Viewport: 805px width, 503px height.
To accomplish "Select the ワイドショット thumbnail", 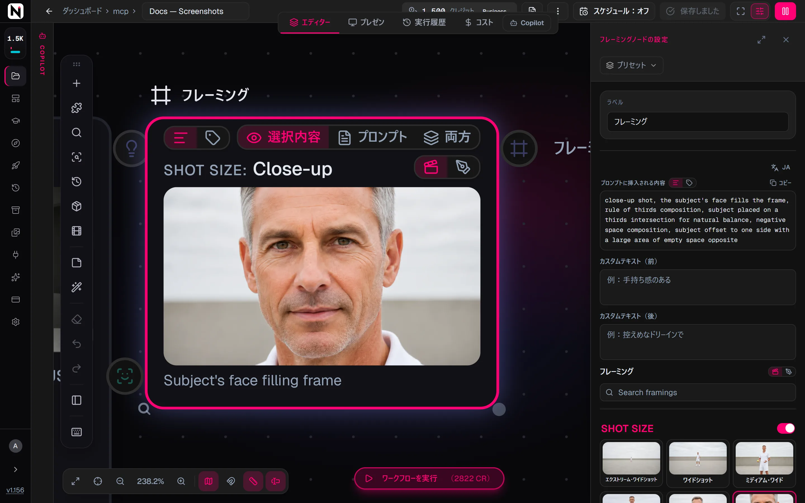I will [x=698, y=463].
